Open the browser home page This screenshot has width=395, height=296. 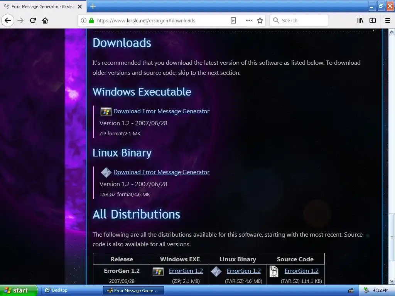[45, 20]
